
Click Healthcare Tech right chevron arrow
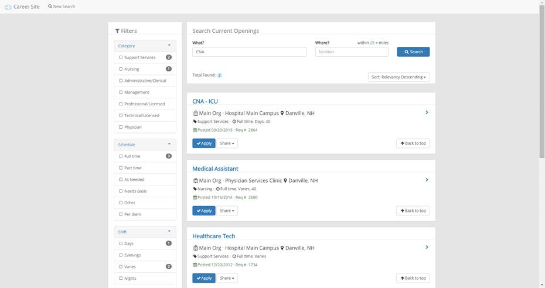click(427, 247)
